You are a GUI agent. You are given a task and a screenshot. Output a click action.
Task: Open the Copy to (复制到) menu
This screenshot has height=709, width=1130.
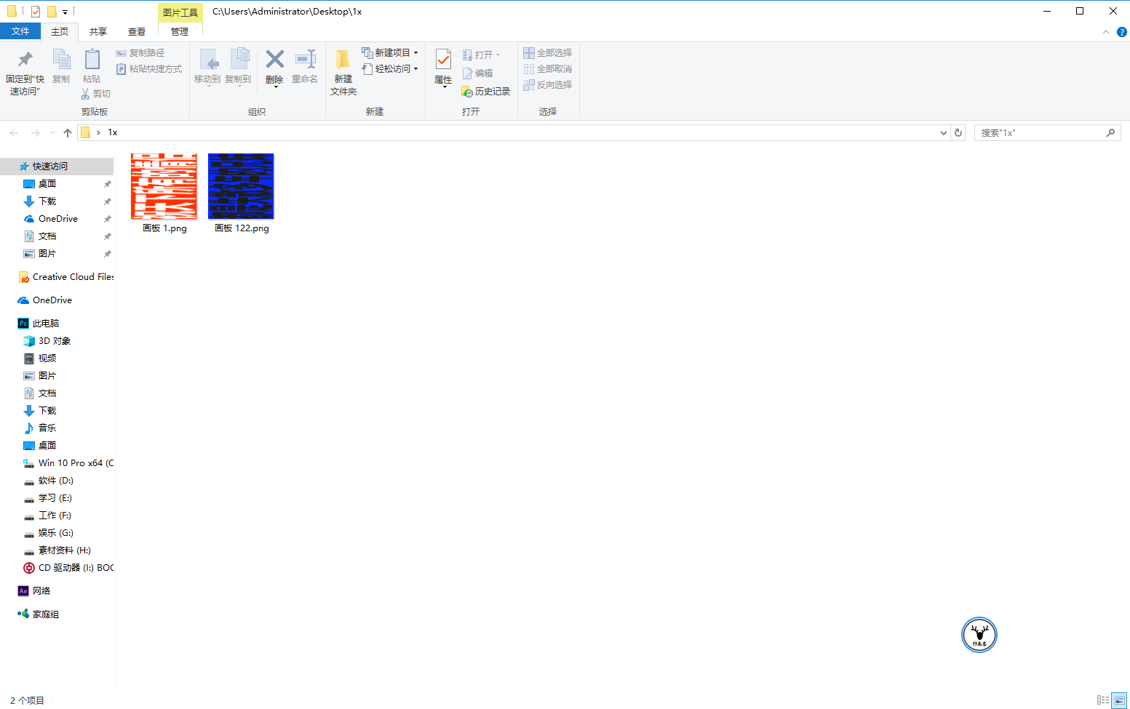(238, 67)
